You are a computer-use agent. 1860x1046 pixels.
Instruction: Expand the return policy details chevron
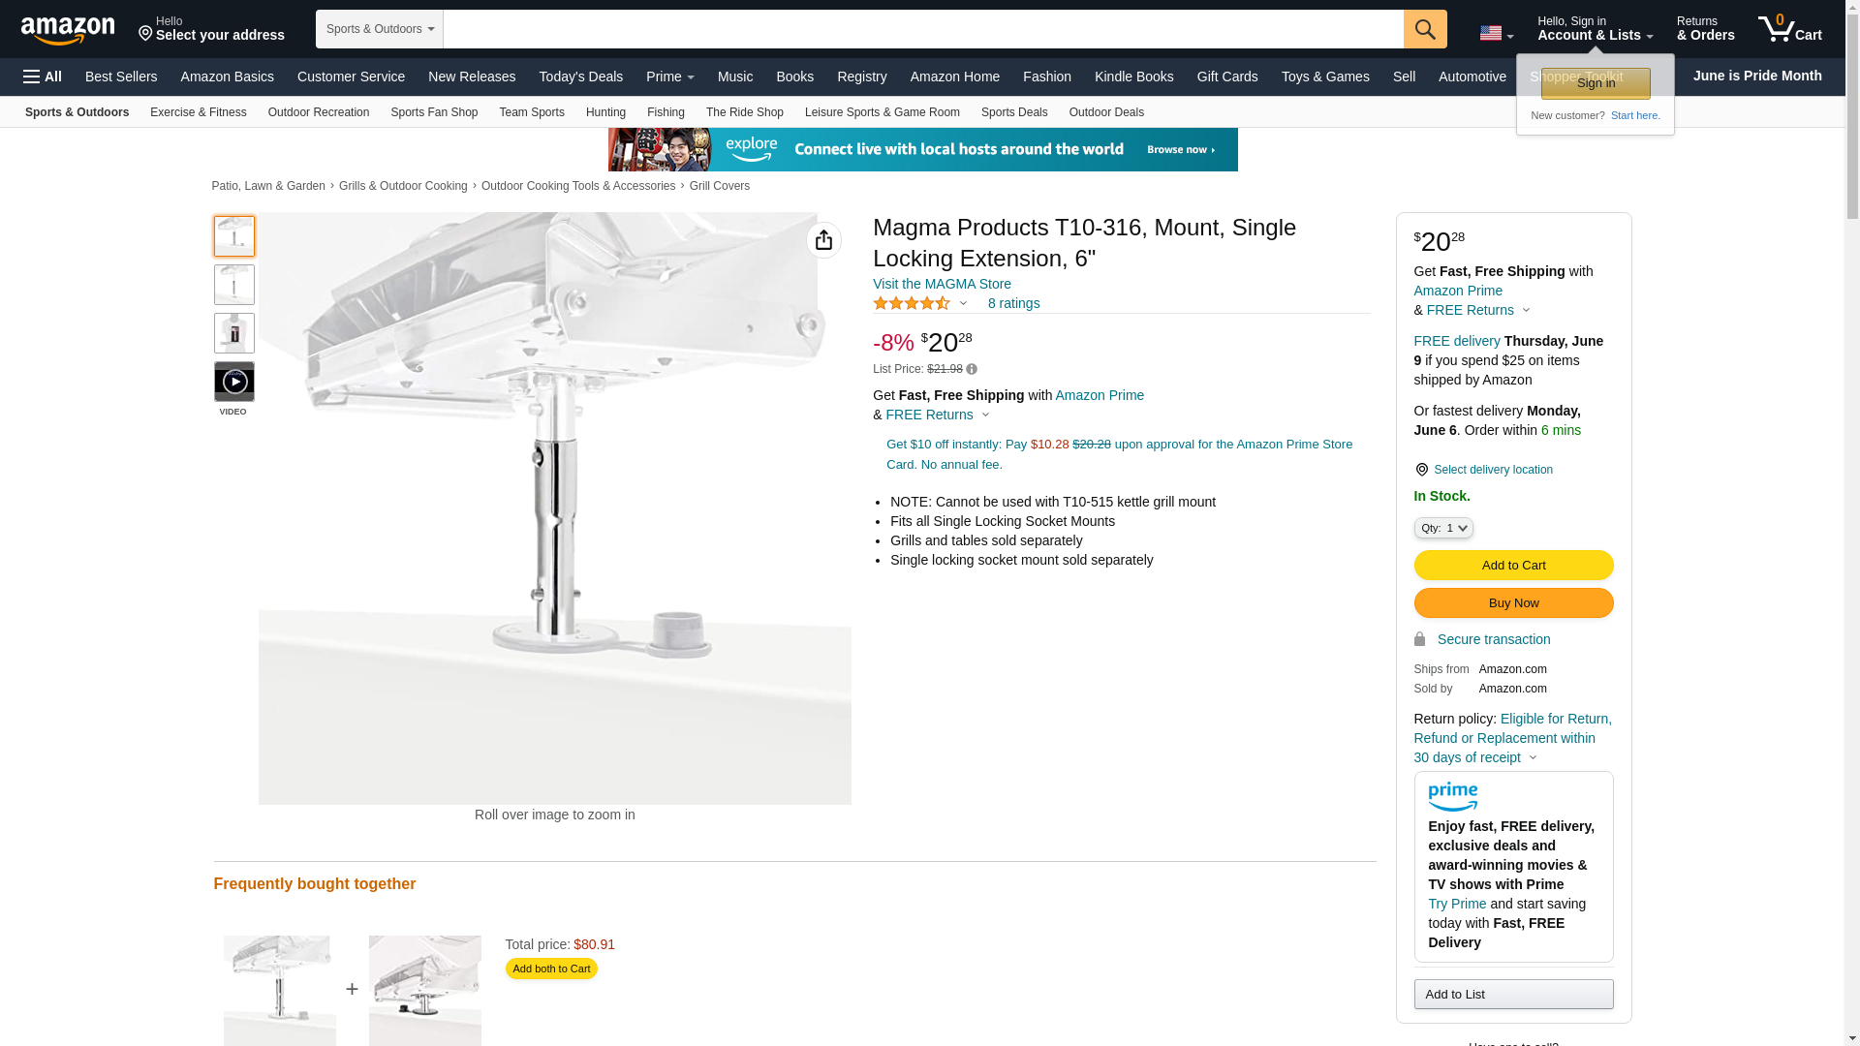1533,758
